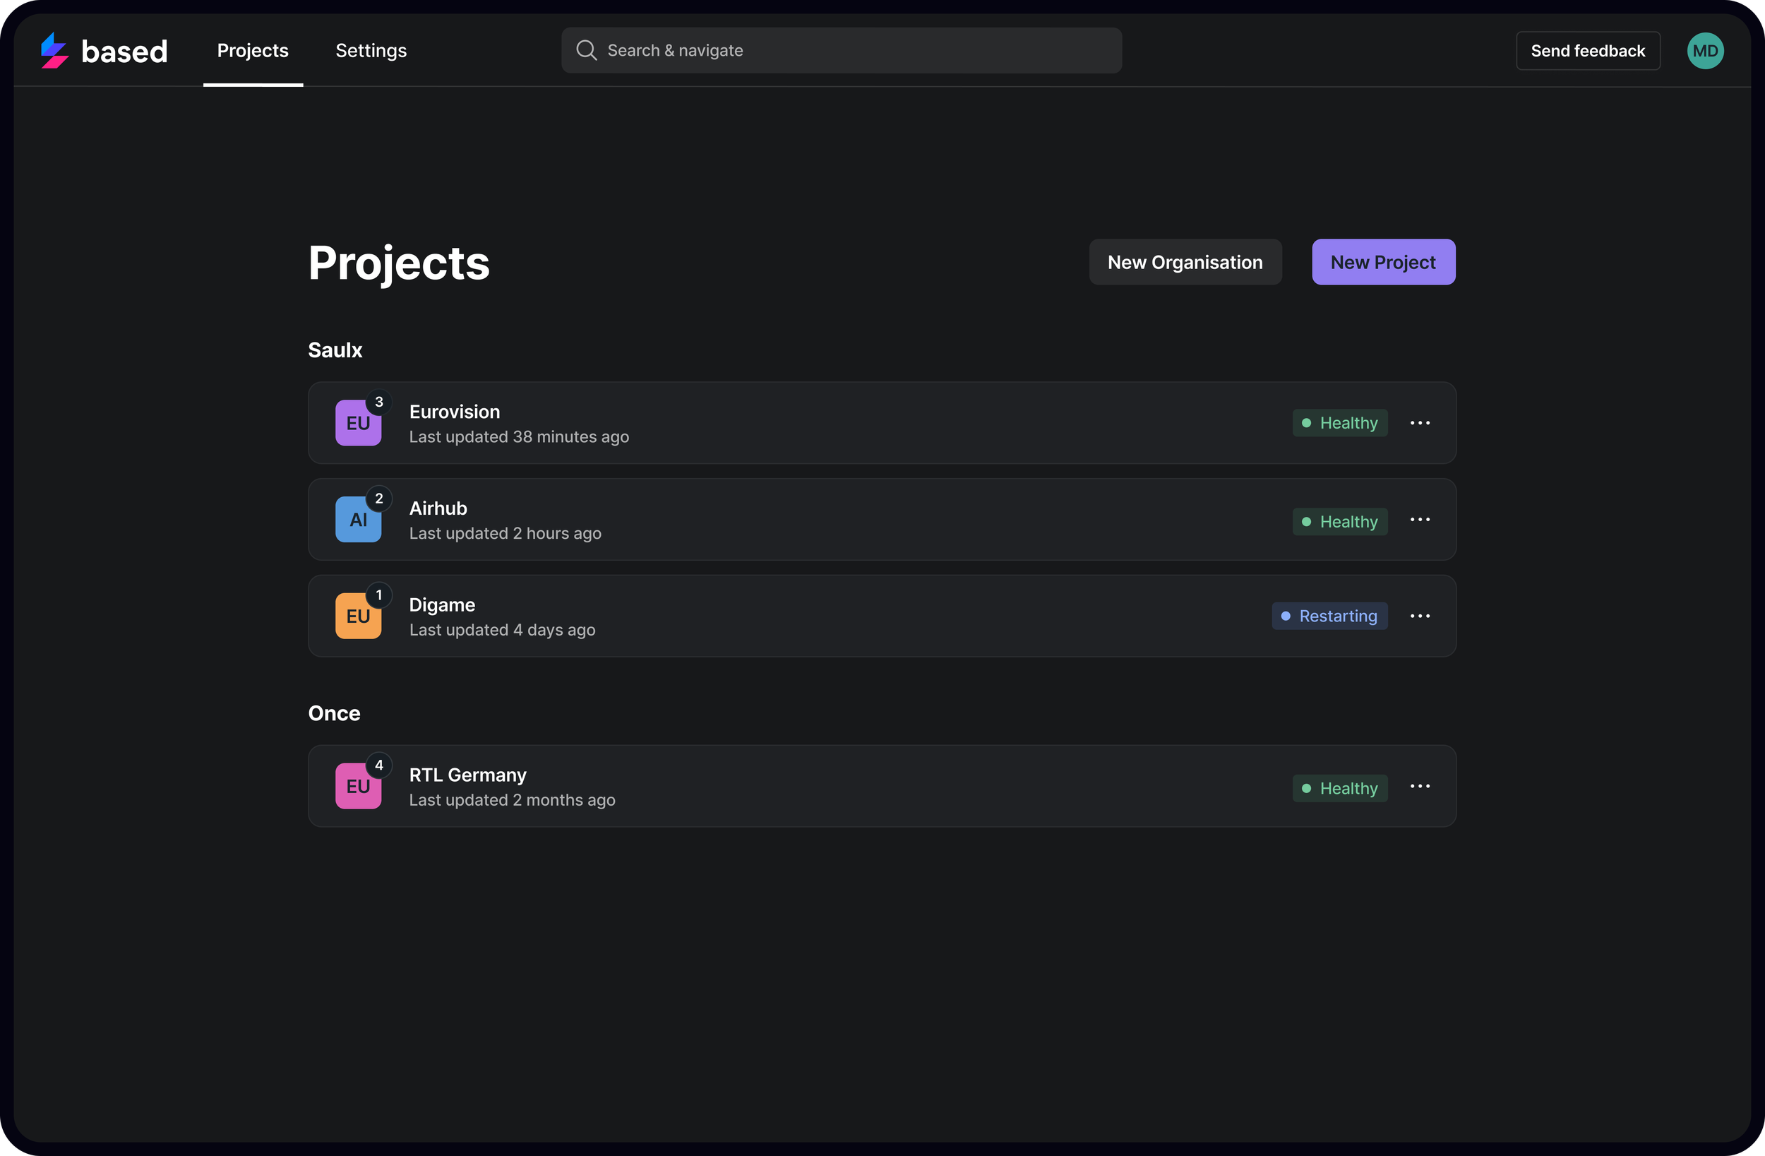This screenshot has height=1156, width=1765.
Task: Select the Projects tab
Action: tap(252, 50)
